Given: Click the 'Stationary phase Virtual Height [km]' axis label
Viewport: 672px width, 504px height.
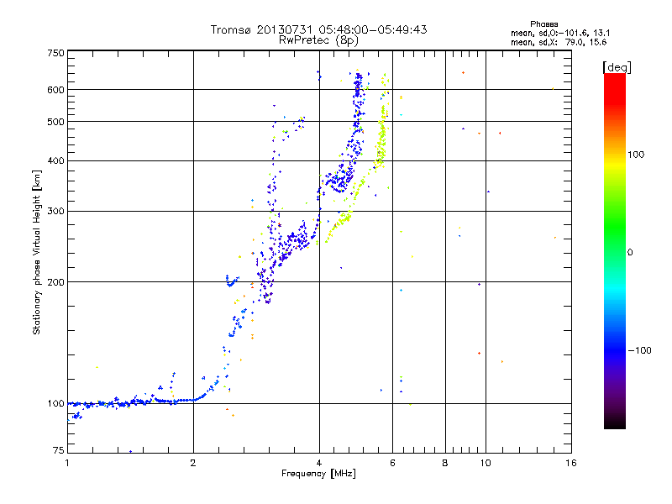Looking at the screenshot, I should point(37,253).
